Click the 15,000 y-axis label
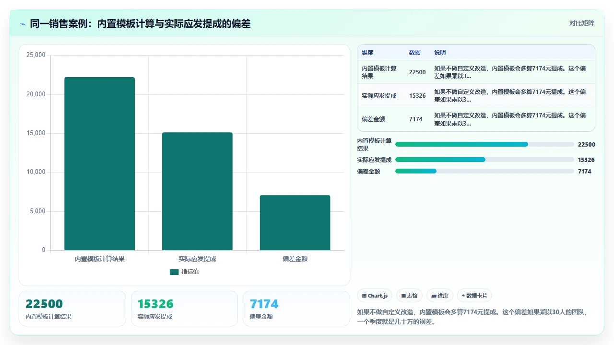Screen dimensions: 614x345 [x=36, y=133]
